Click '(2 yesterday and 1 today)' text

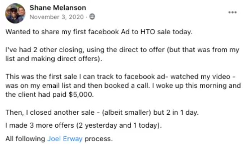click(119, 125)
